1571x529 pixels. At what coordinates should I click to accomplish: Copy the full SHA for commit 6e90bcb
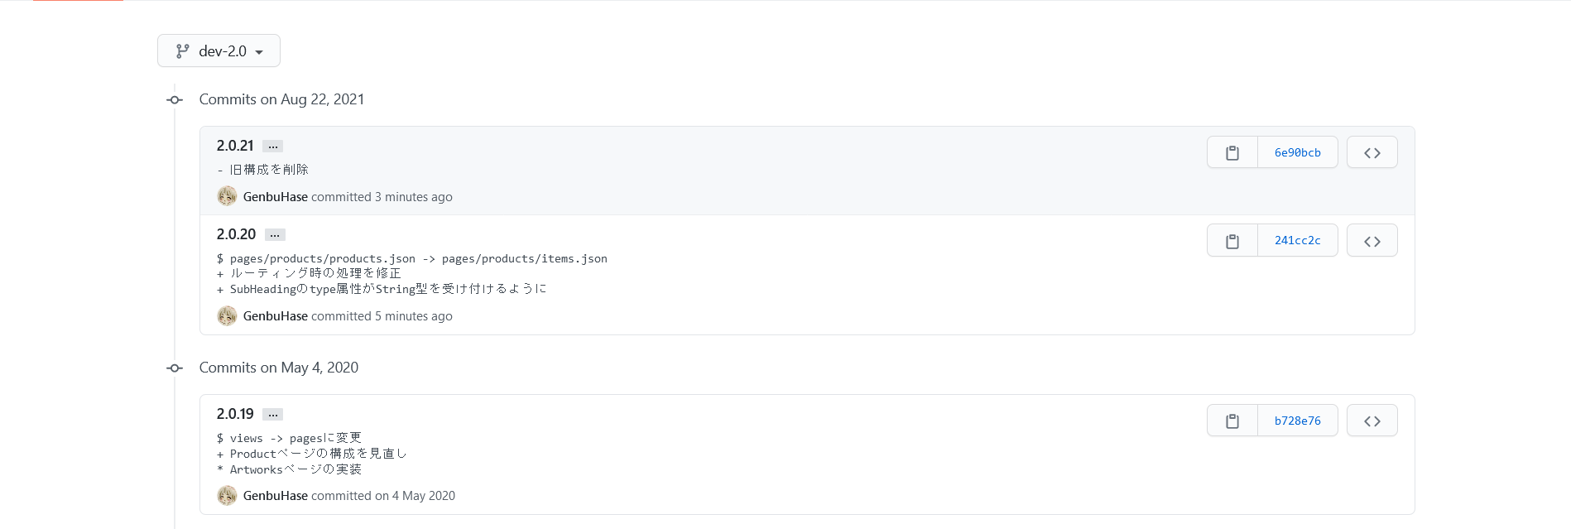pyautogui.click(x=1232, y=152)
